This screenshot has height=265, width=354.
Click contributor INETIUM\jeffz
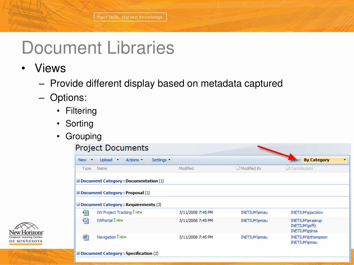click(x=303, y=226)
